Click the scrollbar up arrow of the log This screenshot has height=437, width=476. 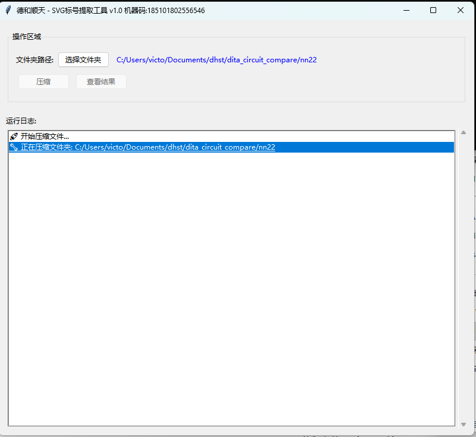point(464,132)
